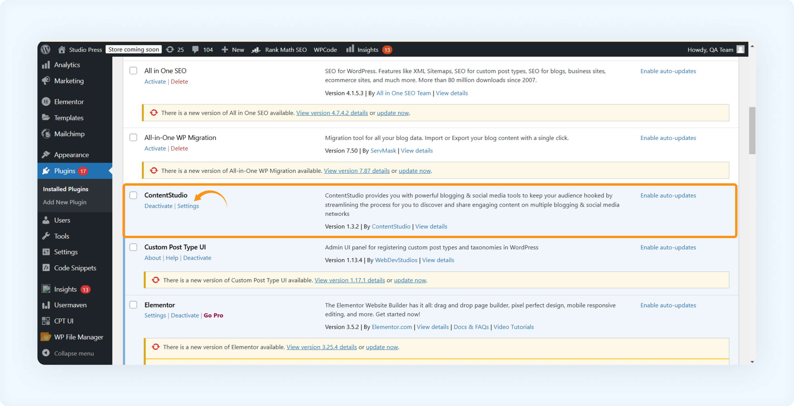Image resolution: width=794 pixels, height=406 pixels.
Task: Click the Insights sidebar icon
Action: [46, 289]
